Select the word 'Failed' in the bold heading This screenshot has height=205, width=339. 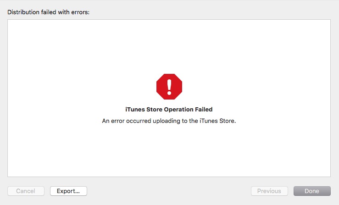(204, 110)
